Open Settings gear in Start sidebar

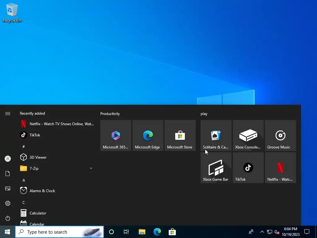click(x=8, y=203)
